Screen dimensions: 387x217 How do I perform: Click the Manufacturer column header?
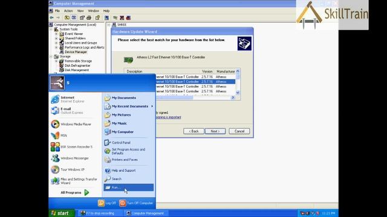point(226,71)
